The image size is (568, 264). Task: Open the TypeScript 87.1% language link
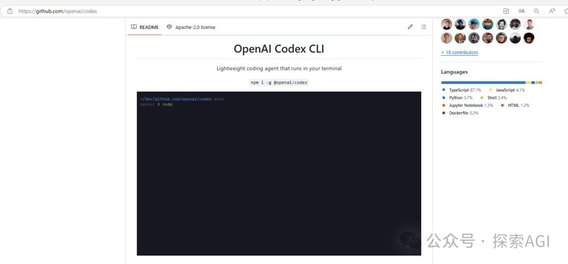462,90
